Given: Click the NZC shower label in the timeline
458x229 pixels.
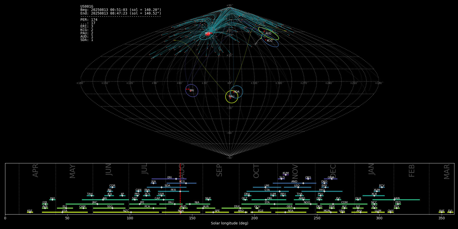Looking at the screenshot, I should tap(126, 211).
